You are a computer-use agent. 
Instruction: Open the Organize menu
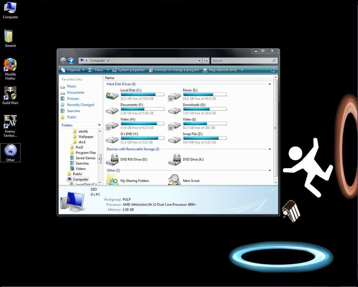pyautogui.click(x=73, y=70)
